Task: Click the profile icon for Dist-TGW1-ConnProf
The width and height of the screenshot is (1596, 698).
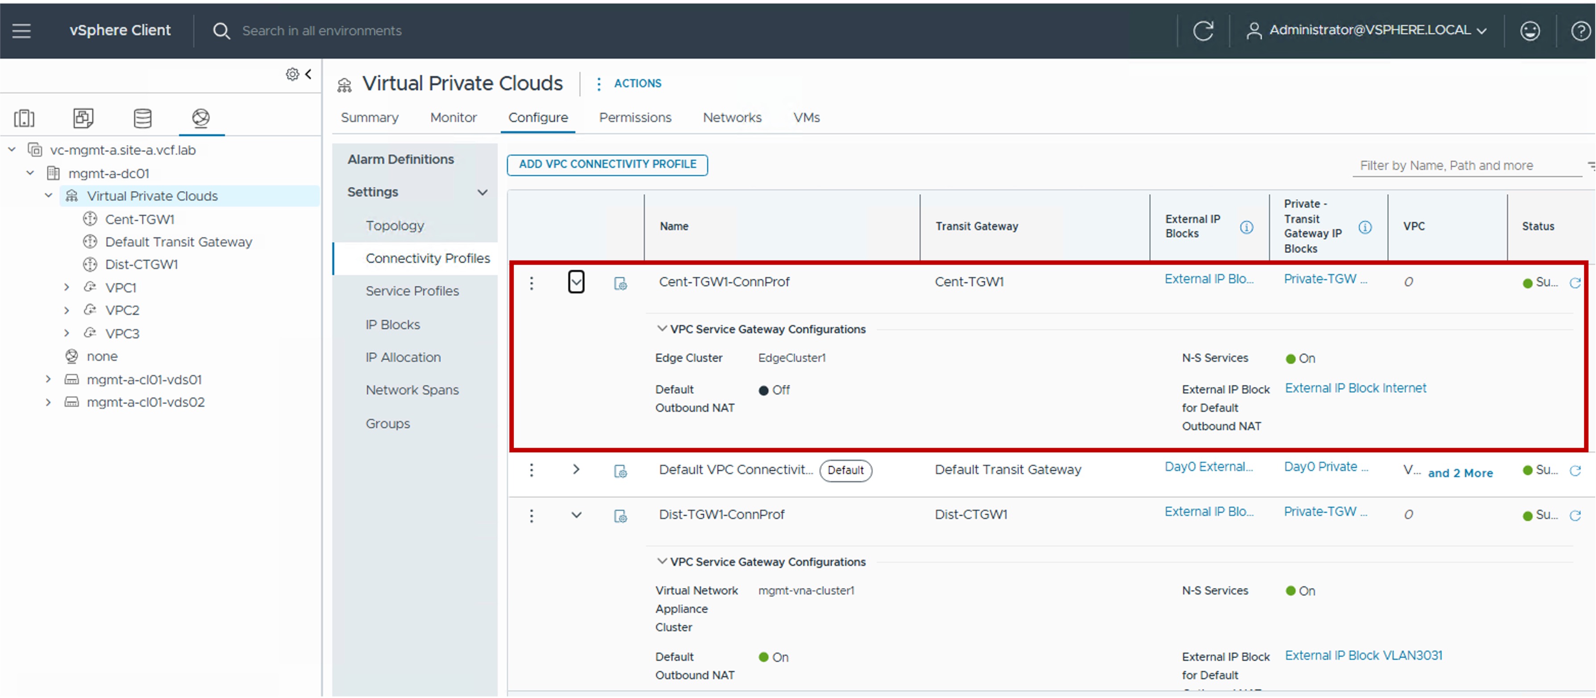Action: (620, 516)
